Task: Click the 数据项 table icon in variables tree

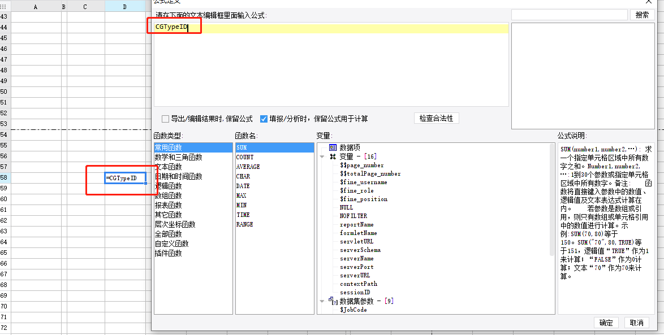Action: pos(333,147)
